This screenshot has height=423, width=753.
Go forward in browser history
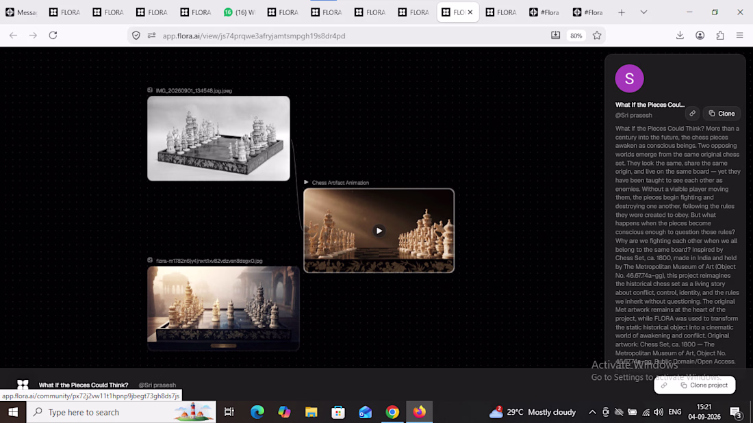pos(33,36)
